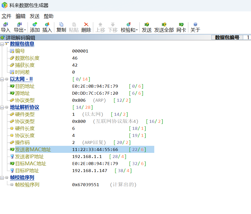Open the 校验和 (Checksum) dropdown arrow
Viewport: 251px width, 214px height.
[x=137, y=30]
